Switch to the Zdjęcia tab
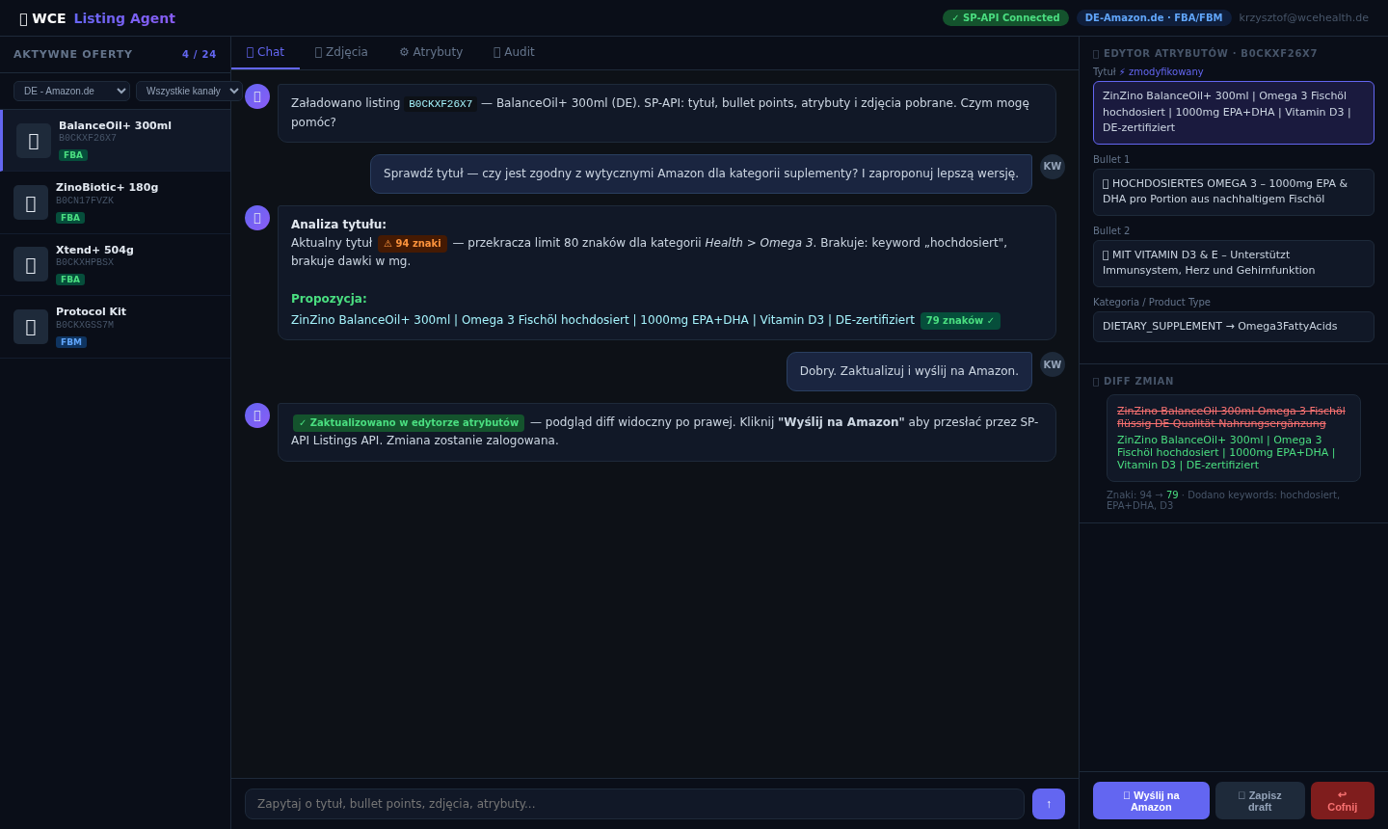The width and height of the screenshot is (1388, 829). coord(341,52)
